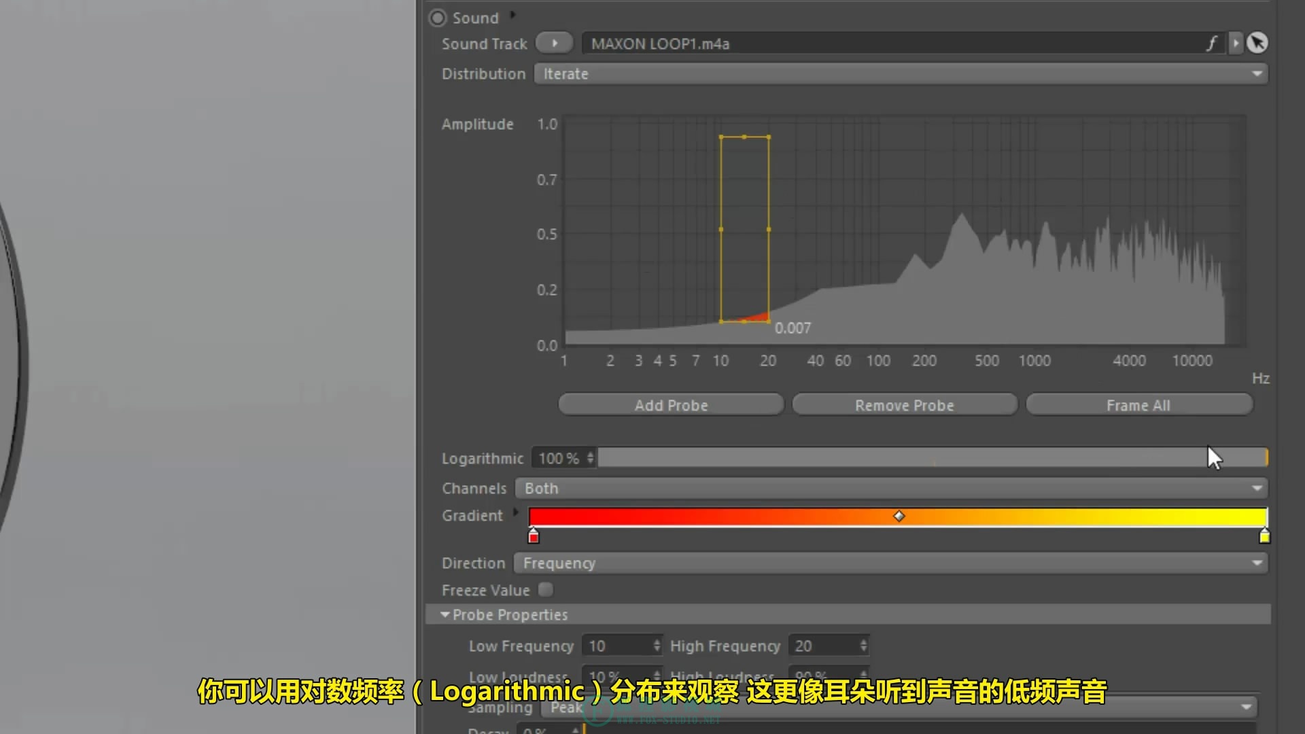1305x734 pixels.
Task: Open the Channels dropdown set to Both
Action: [x=891, y=488]
